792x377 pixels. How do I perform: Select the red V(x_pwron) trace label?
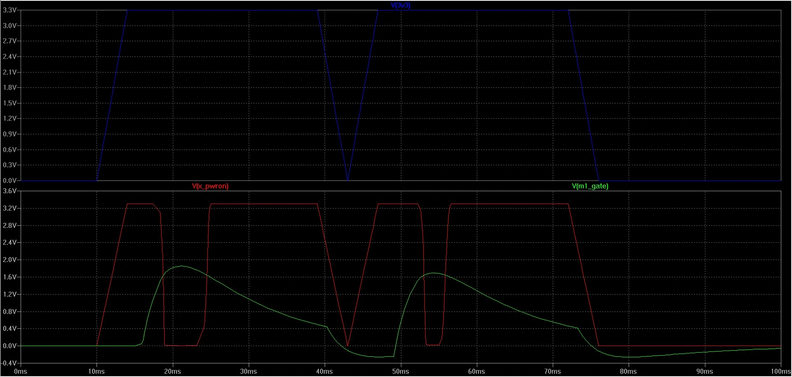[210, 186]
